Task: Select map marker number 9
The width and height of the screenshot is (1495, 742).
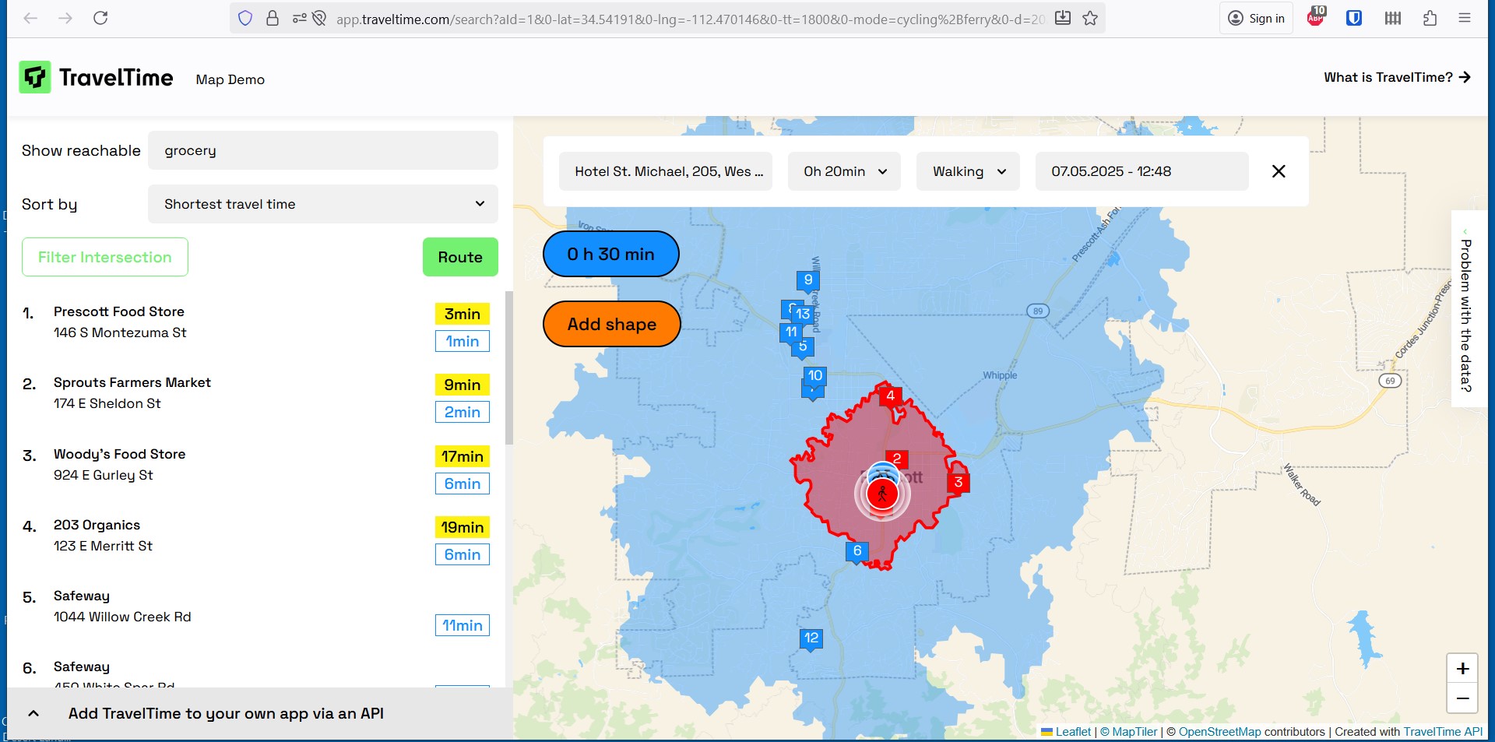Action: (x=807, y=280)
